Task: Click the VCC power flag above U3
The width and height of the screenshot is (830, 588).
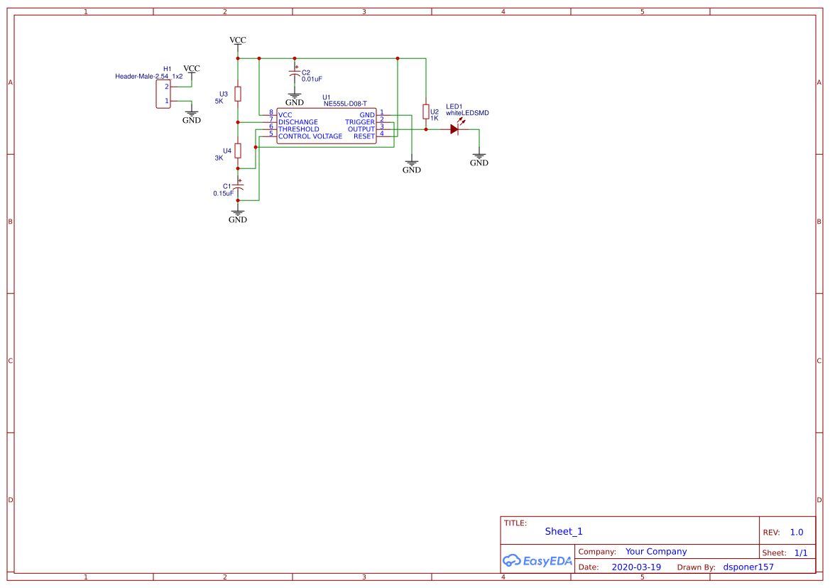Action: point(237,40)
